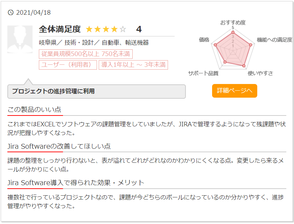Select the 従業員規模500名以上 750名未満 tag
Viewport: 294px width, 224px height.
[x=86, y=54]
